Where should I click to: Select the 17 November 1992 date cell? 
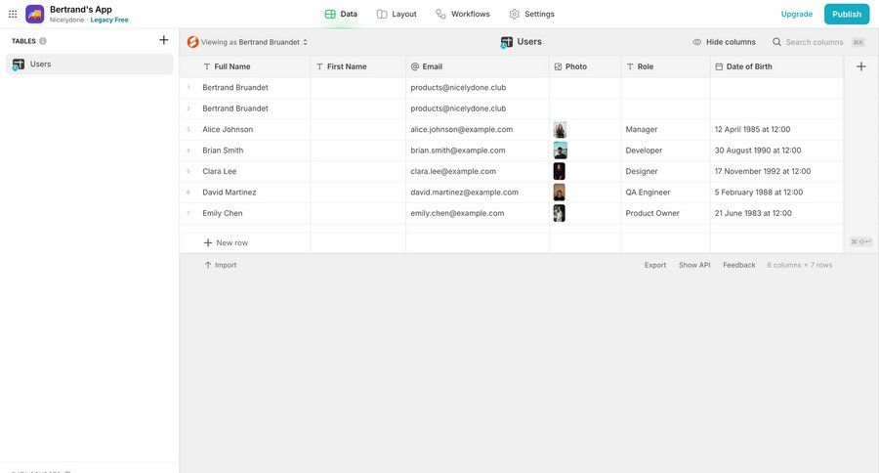tap(777, 171)
